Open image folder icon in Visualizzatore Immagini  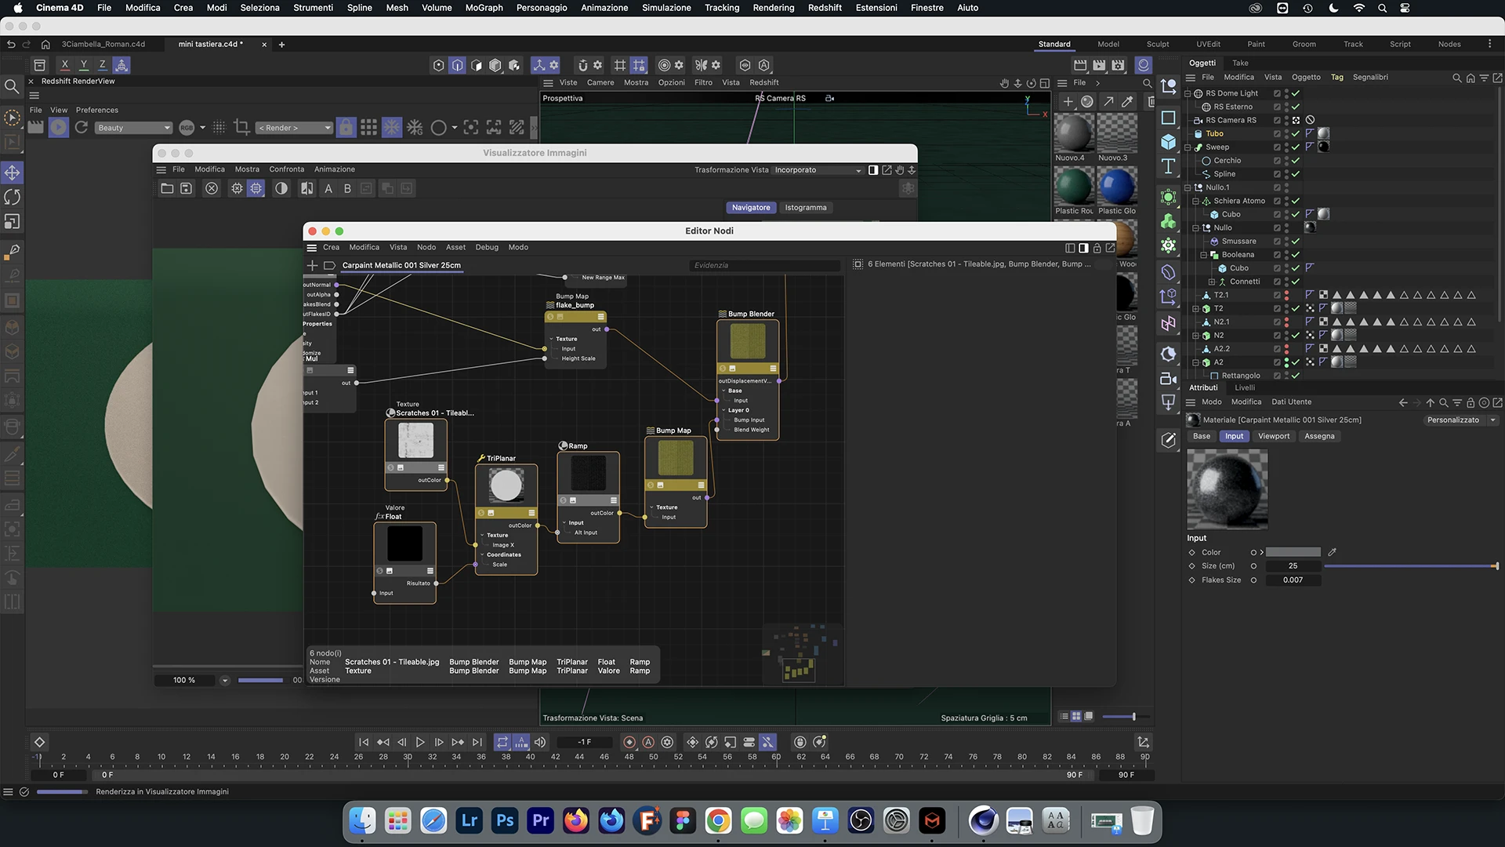(x=167, y=188)
